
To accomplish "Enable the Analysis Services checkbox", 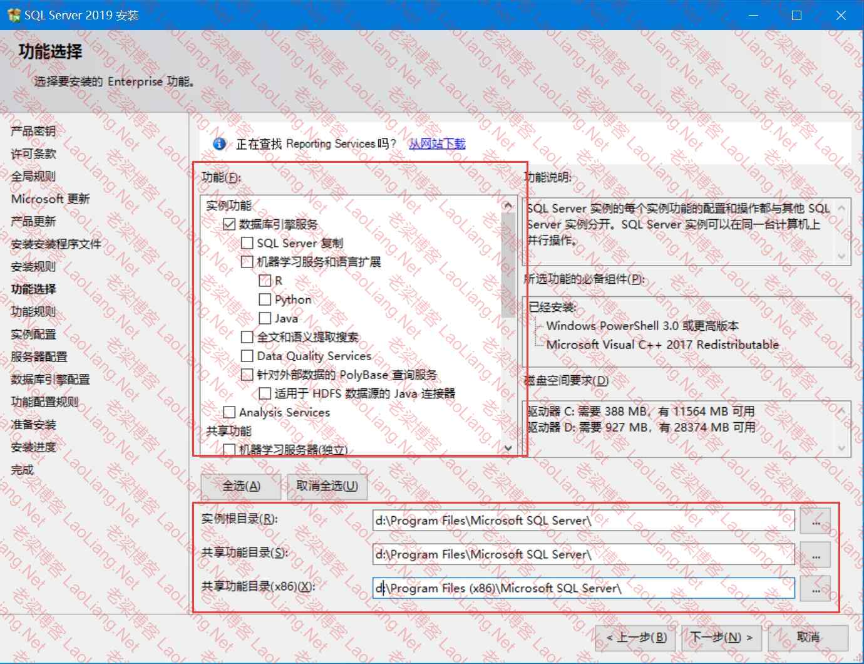I will click(x=229, y=412).
